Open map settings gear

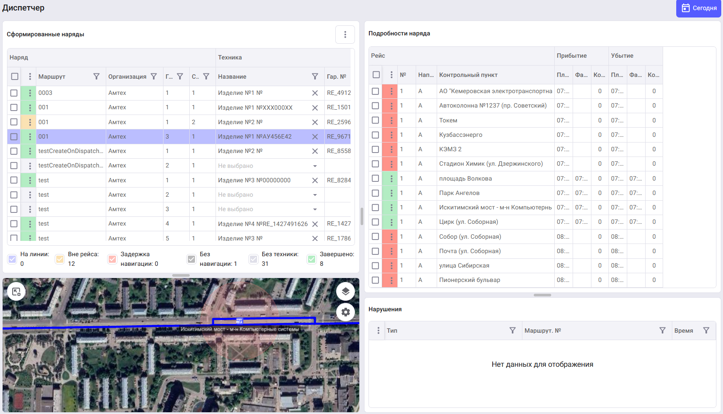(x=345, y=312)
